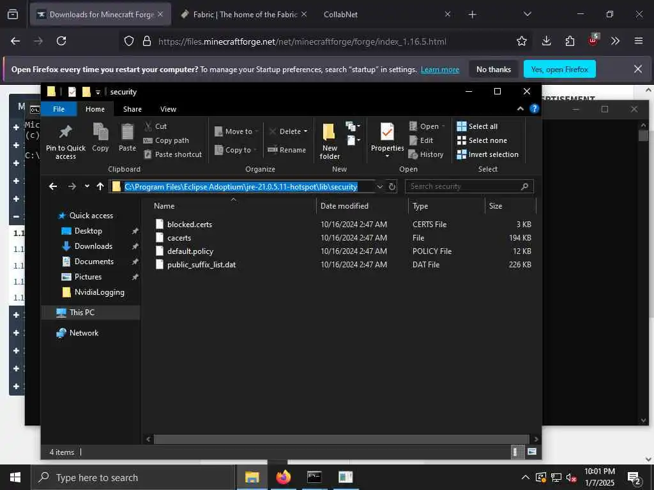Click Cut in the Clipboard group
654x490 pixels.
(156, 126)
